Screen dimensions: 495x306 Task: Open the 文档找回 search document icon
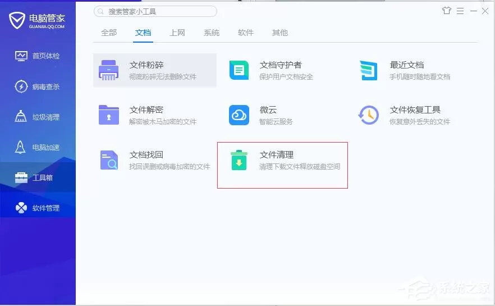109,160
